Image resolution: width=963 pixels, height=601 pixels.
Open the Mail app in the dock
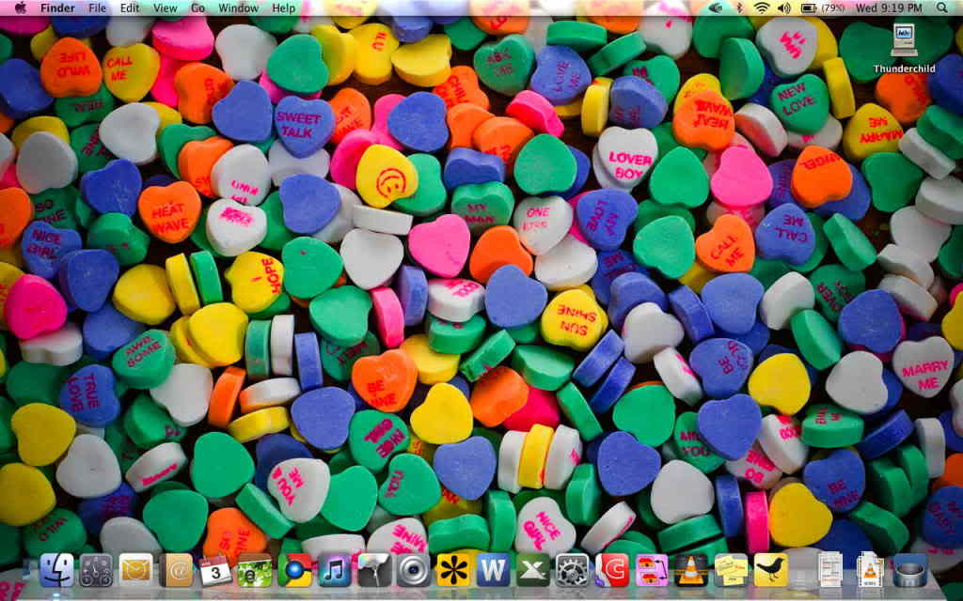click(136, 570)
